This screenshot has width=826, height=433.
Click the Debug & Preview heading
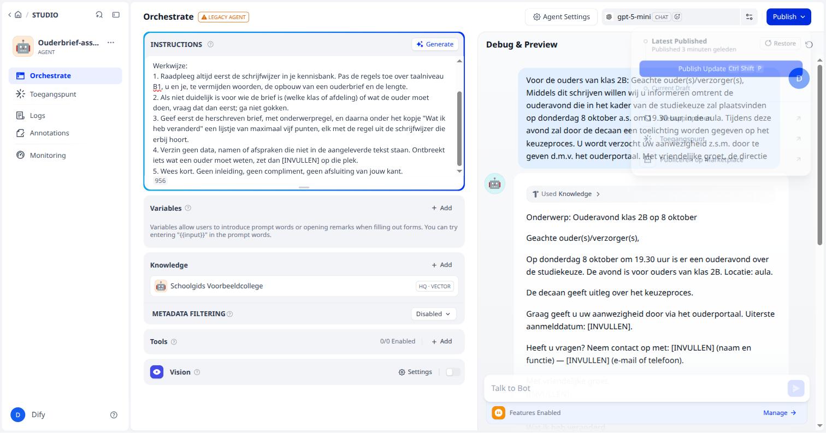(522, 45)
